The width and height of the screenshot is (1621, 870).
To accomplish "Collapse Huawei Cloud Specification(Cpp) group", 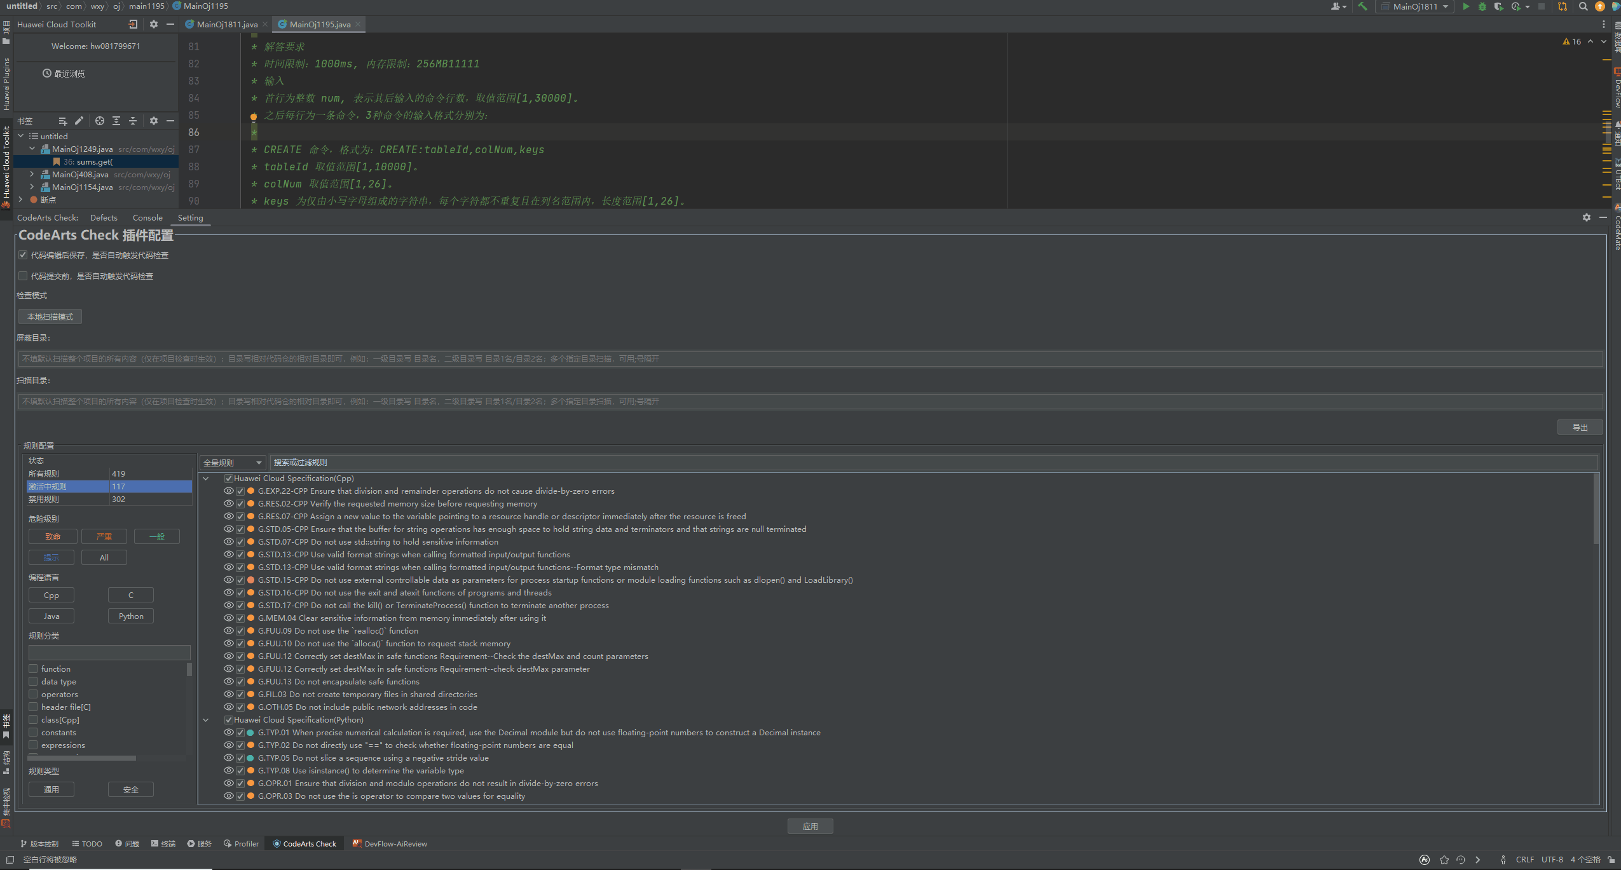I will click(x=206, y=479).
